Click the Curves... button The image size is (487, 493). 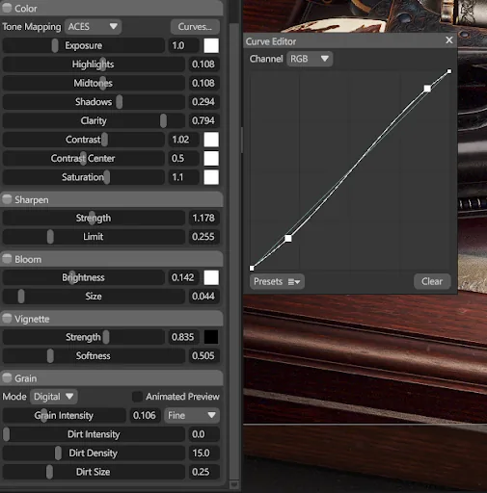tap(195, 27)
